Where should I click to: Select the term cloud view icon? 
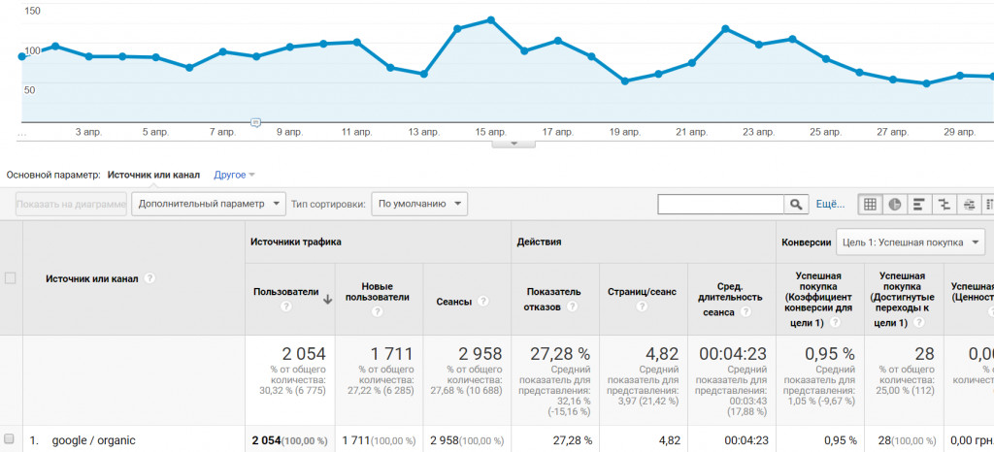(x=969, y=204)
